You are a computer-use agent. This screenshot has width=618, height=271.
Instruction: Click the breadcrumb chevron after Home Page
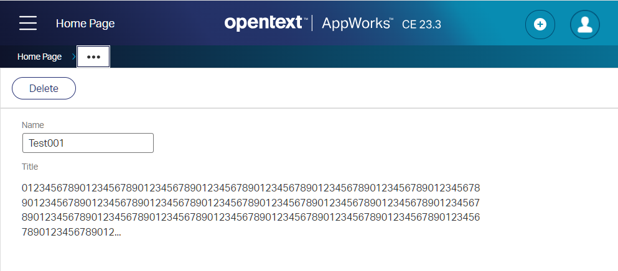(x=72, y=57)
